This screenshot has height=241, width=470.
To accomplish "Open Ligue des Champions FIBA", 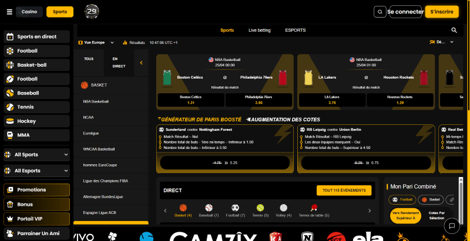I will click(x=111, y=181).
